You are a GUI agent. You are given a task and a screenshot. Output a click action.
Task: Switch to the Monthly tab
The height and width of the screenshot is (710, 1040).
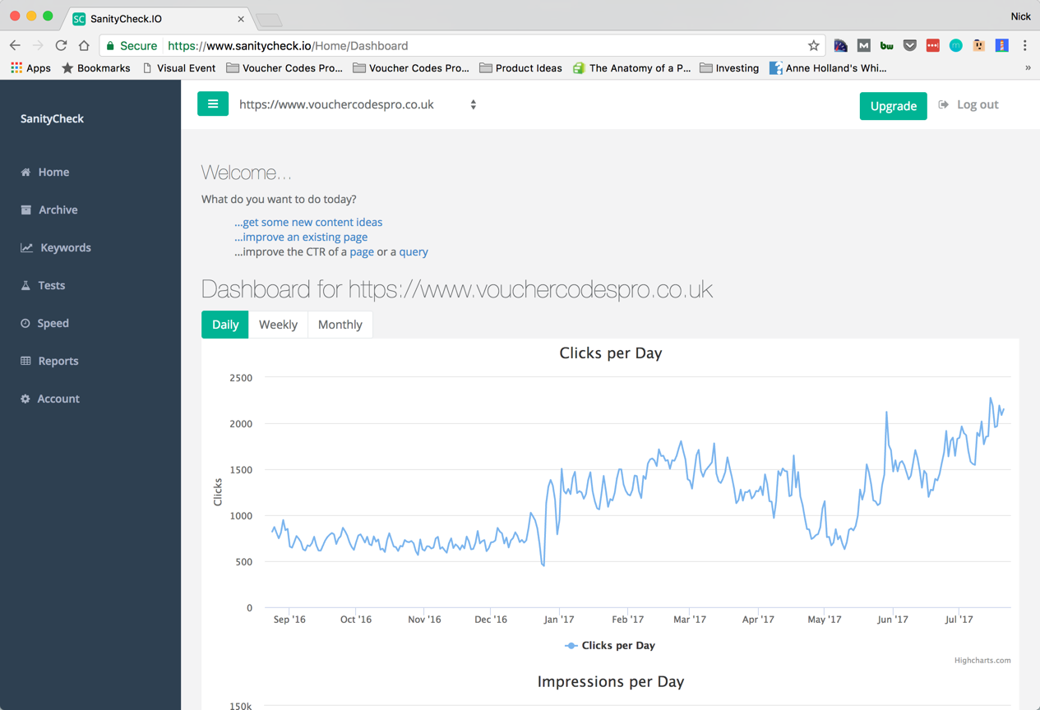pyautogui.click(x=340, y=325)
